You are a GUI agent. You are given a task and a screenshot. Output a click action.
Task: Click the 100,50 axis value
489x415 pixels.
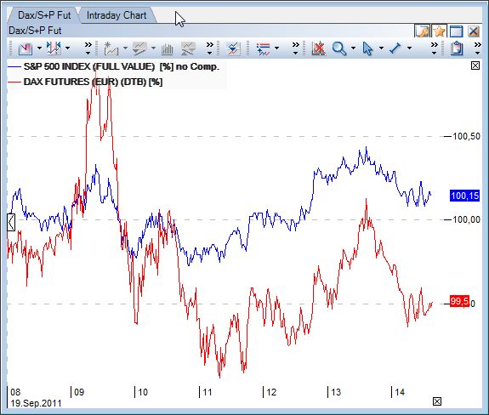tap(466, 136)
